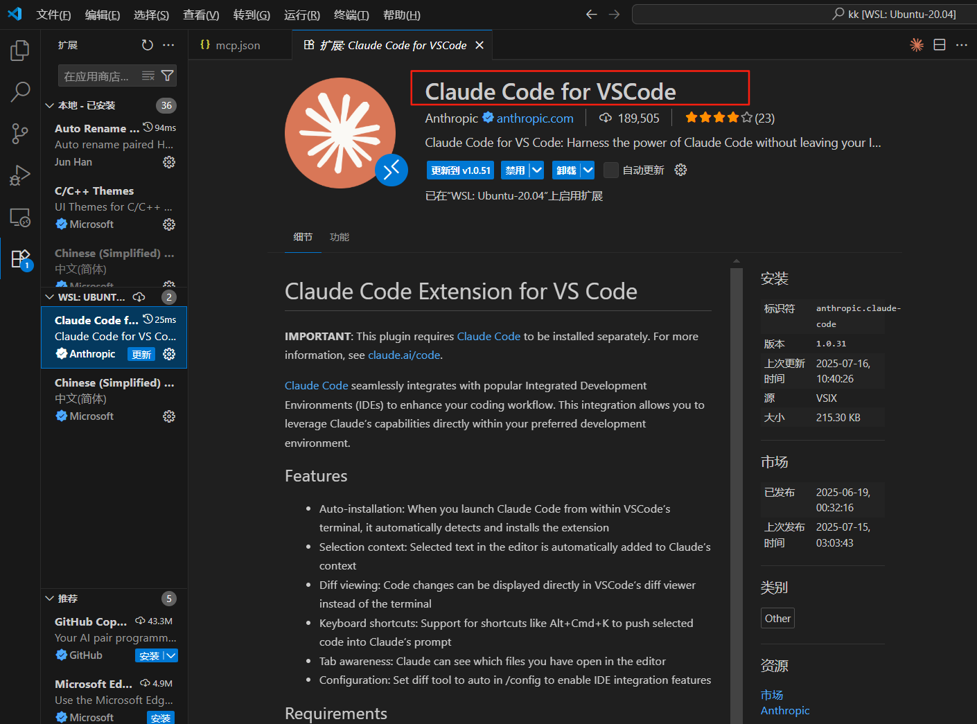
Task: Open the Extensions view icon
Action: point(20,258)
